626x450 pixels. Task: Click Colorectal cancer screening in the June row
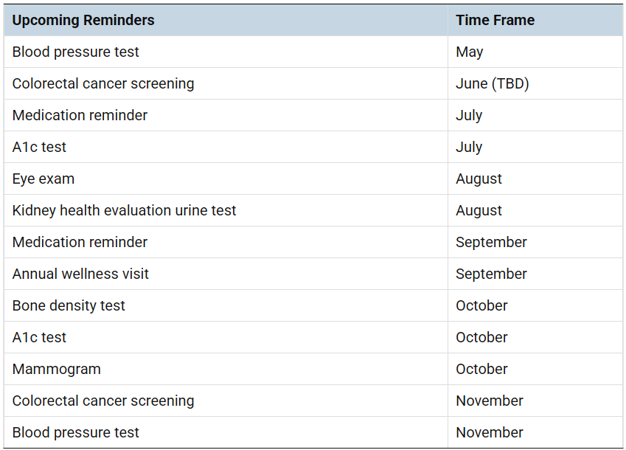(x=103, y=83)
